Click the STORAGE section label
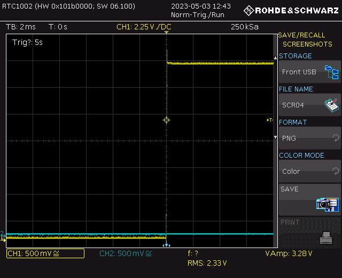The image size is (342, 278). coord(296,56)
